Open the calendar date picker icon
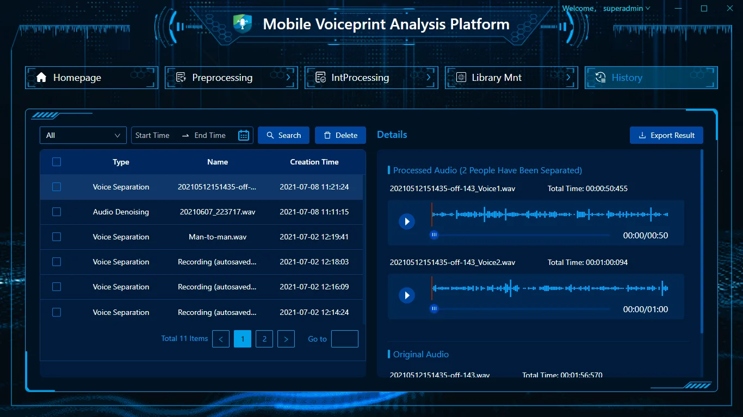 pos(244,135)
